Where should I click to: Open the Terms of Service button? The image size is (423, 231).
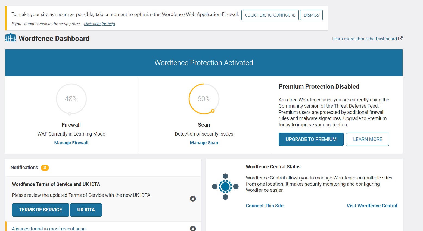(41, 210)
